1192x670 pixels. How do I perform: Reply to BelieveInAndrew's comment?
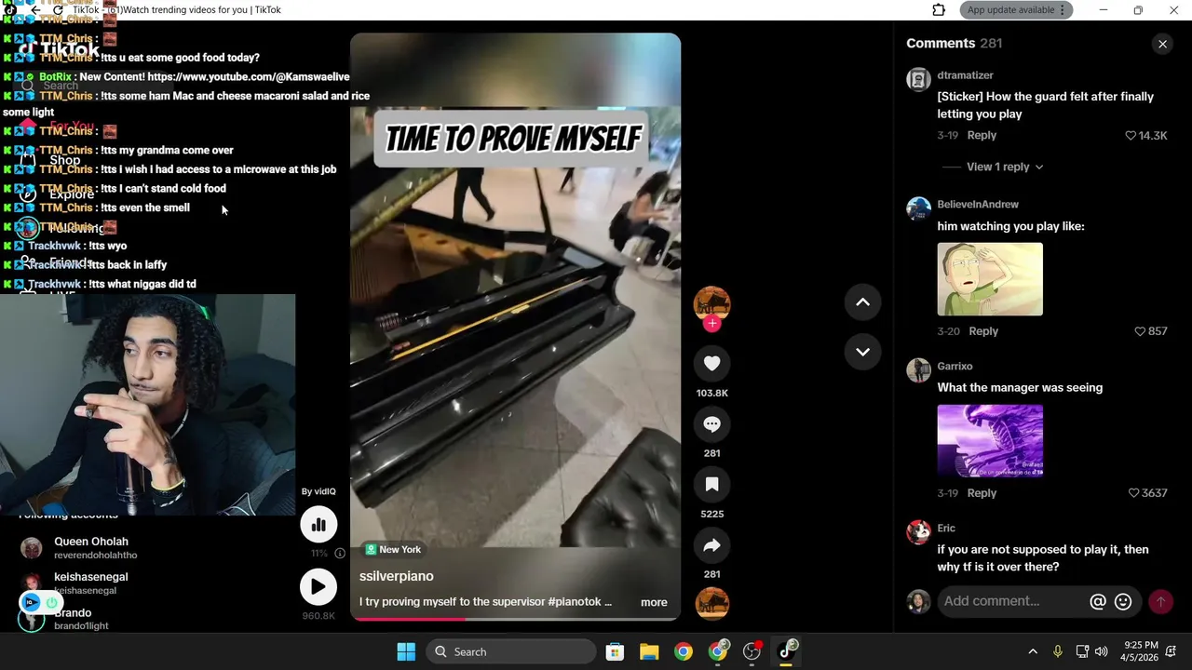tap(983, 331)
